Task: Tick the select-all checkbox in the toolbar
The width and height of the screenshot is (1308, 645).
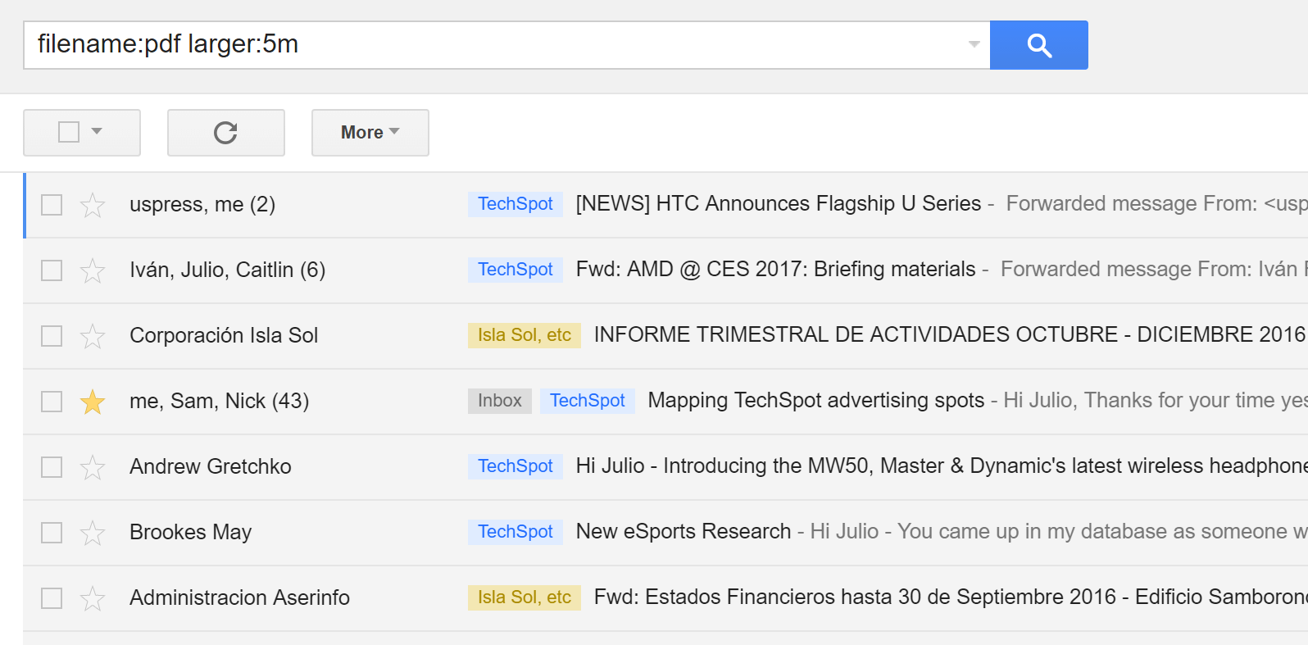Action: 69,132
